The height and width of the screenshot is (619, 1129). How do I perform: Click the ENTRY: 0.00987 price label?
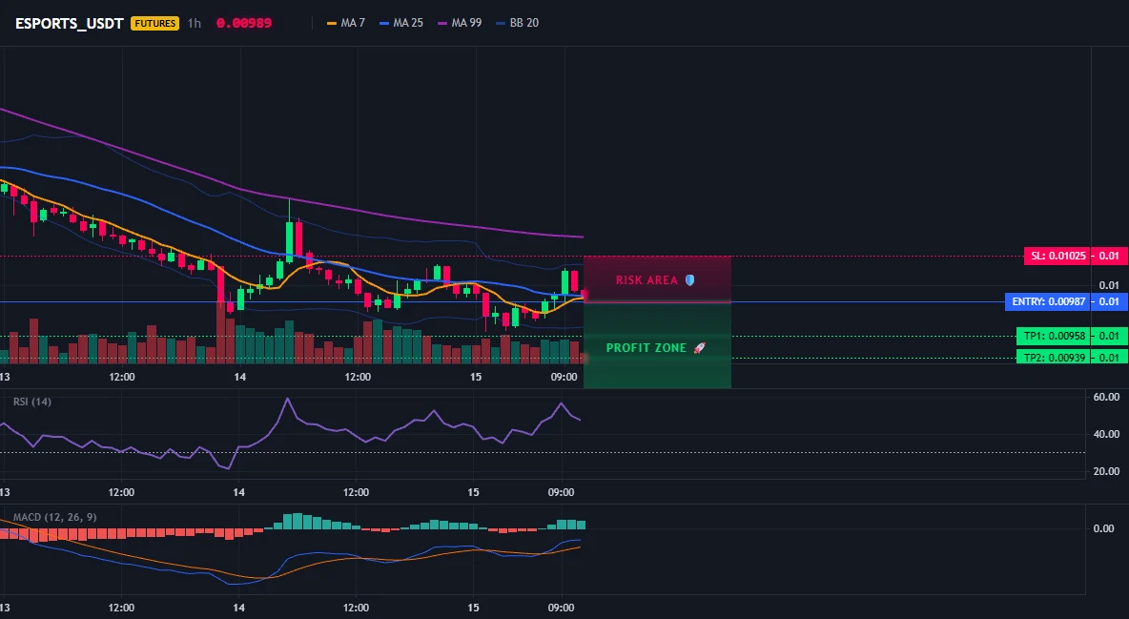(1048, 302)
